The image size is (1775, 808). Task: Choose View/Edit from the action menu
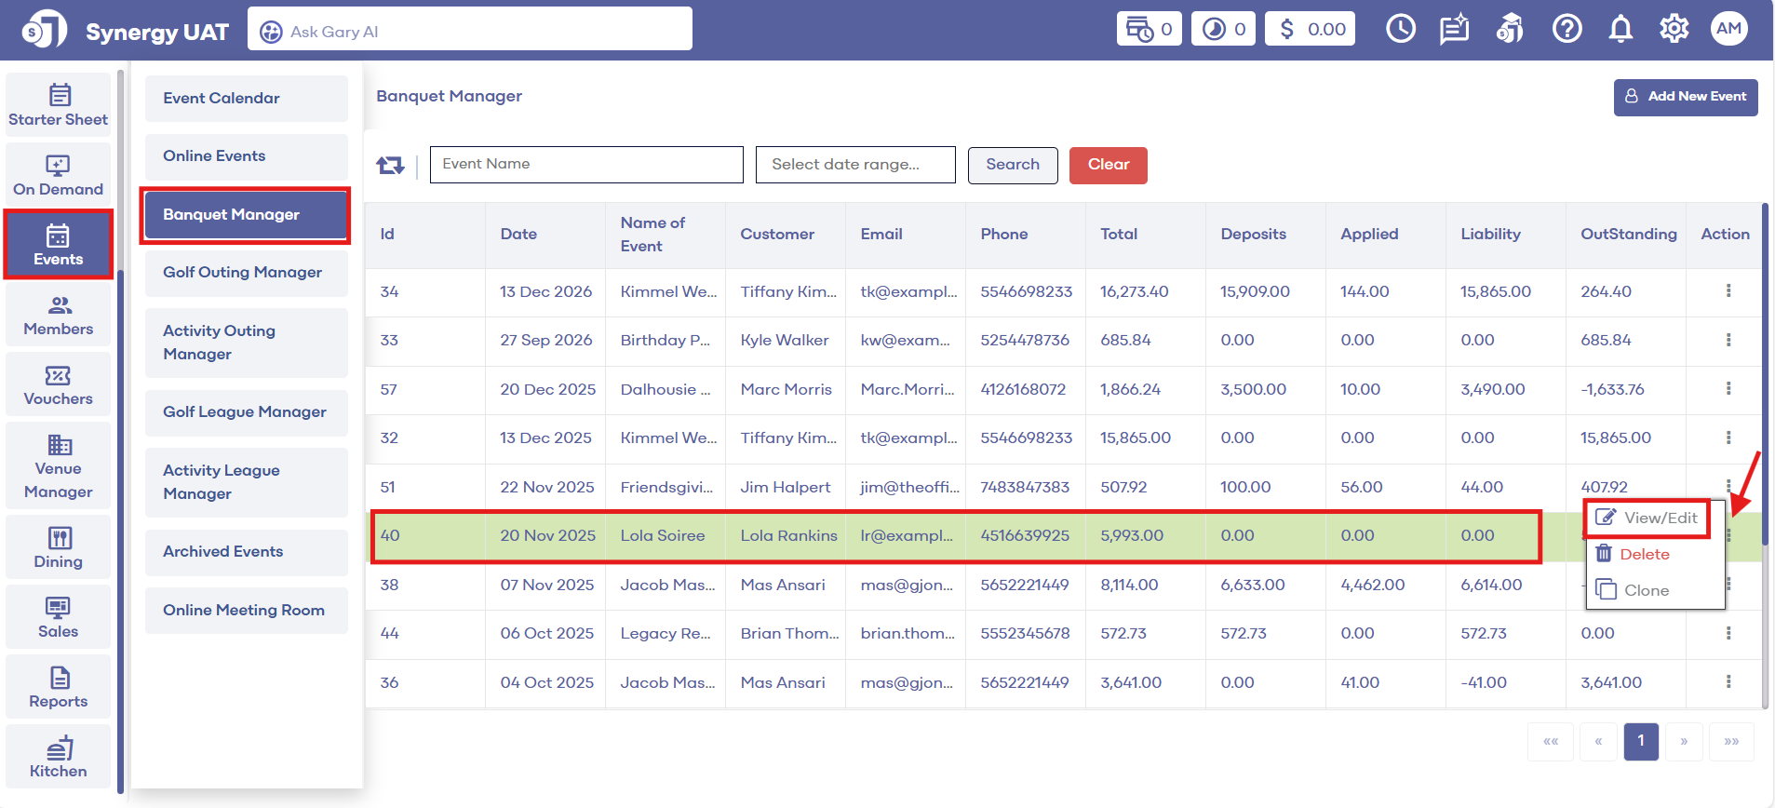pyautogui.click(x=1647, y=518)
